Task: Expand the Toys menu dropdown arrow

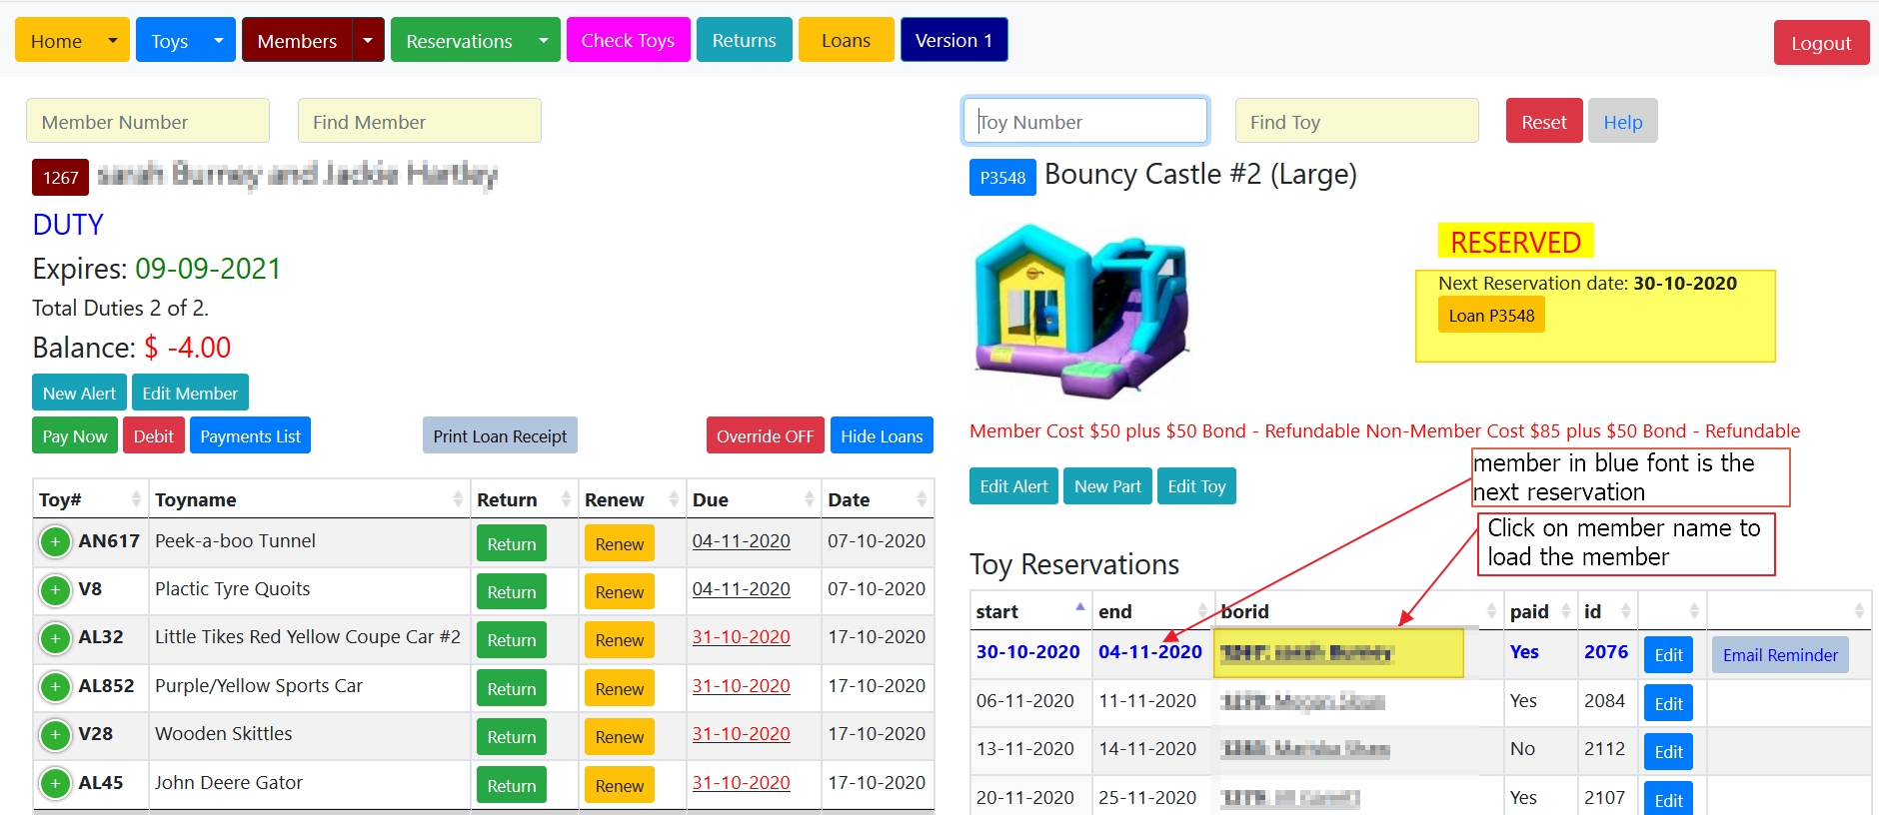Action: [x=219, y=41]
